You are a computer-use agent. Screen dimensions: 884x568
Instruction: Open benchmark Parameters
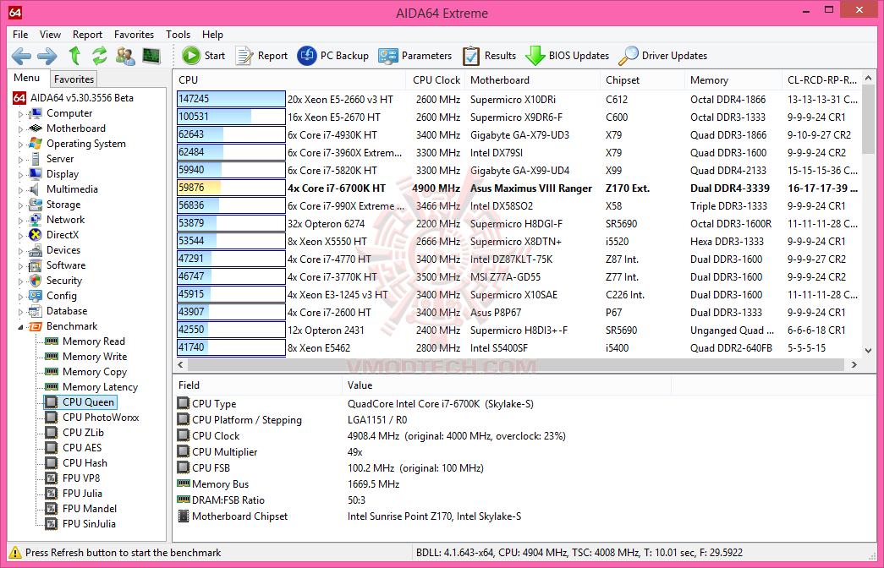415,55
